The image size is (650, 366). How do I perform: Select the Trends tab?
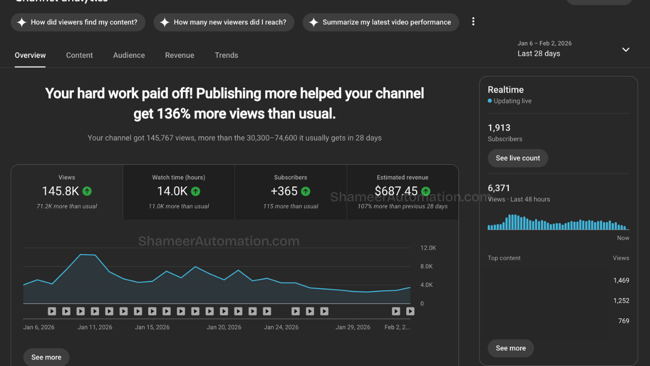226,55
